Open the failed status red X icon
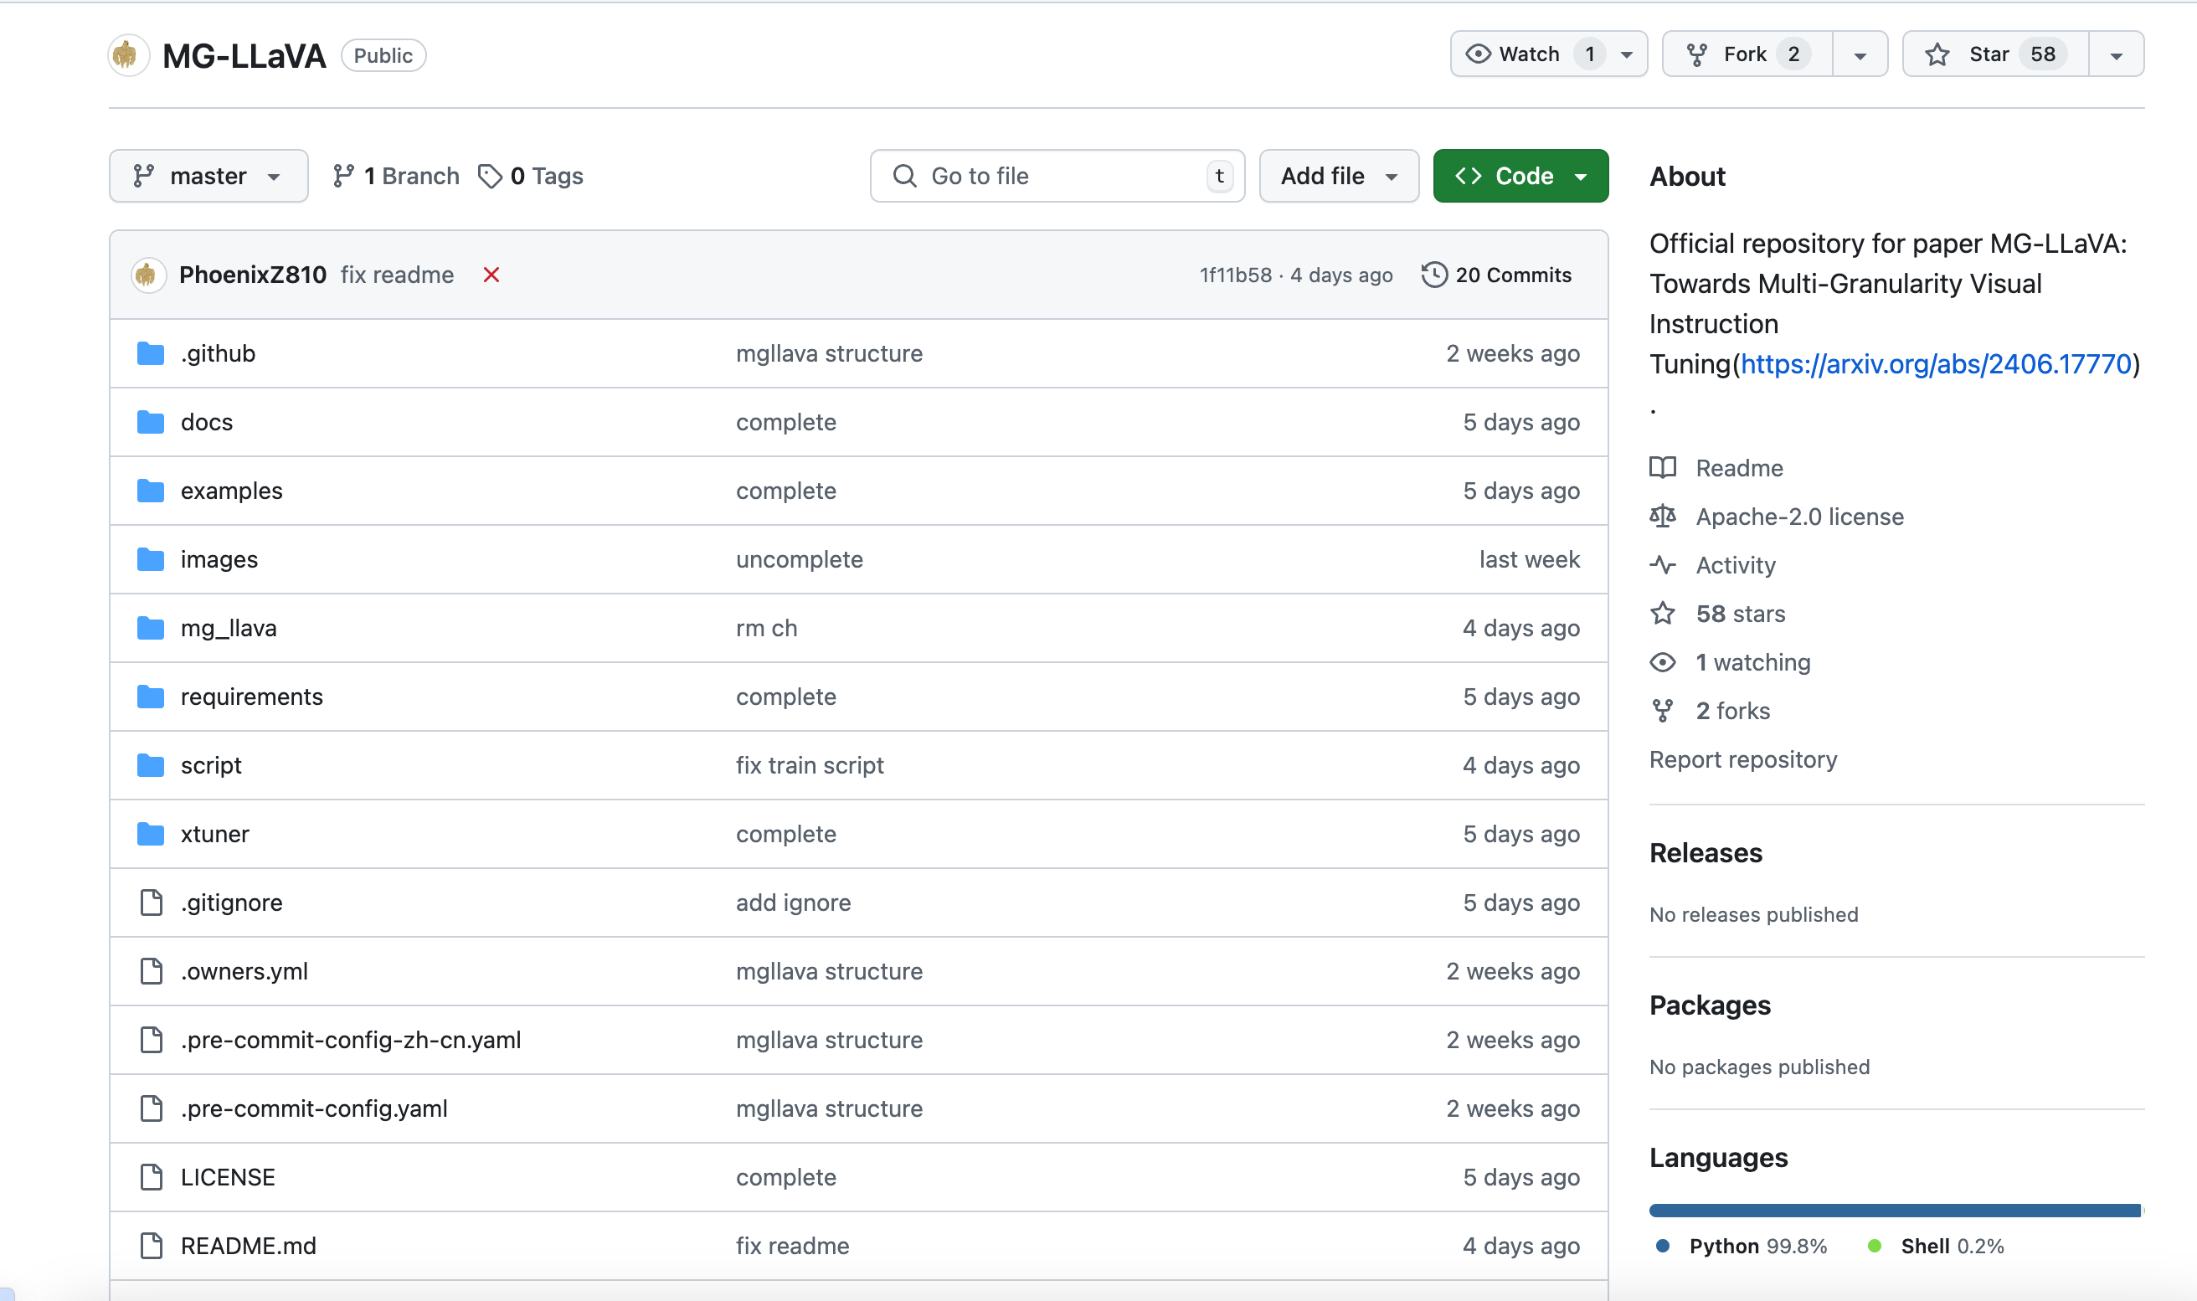 pos(491,275)
